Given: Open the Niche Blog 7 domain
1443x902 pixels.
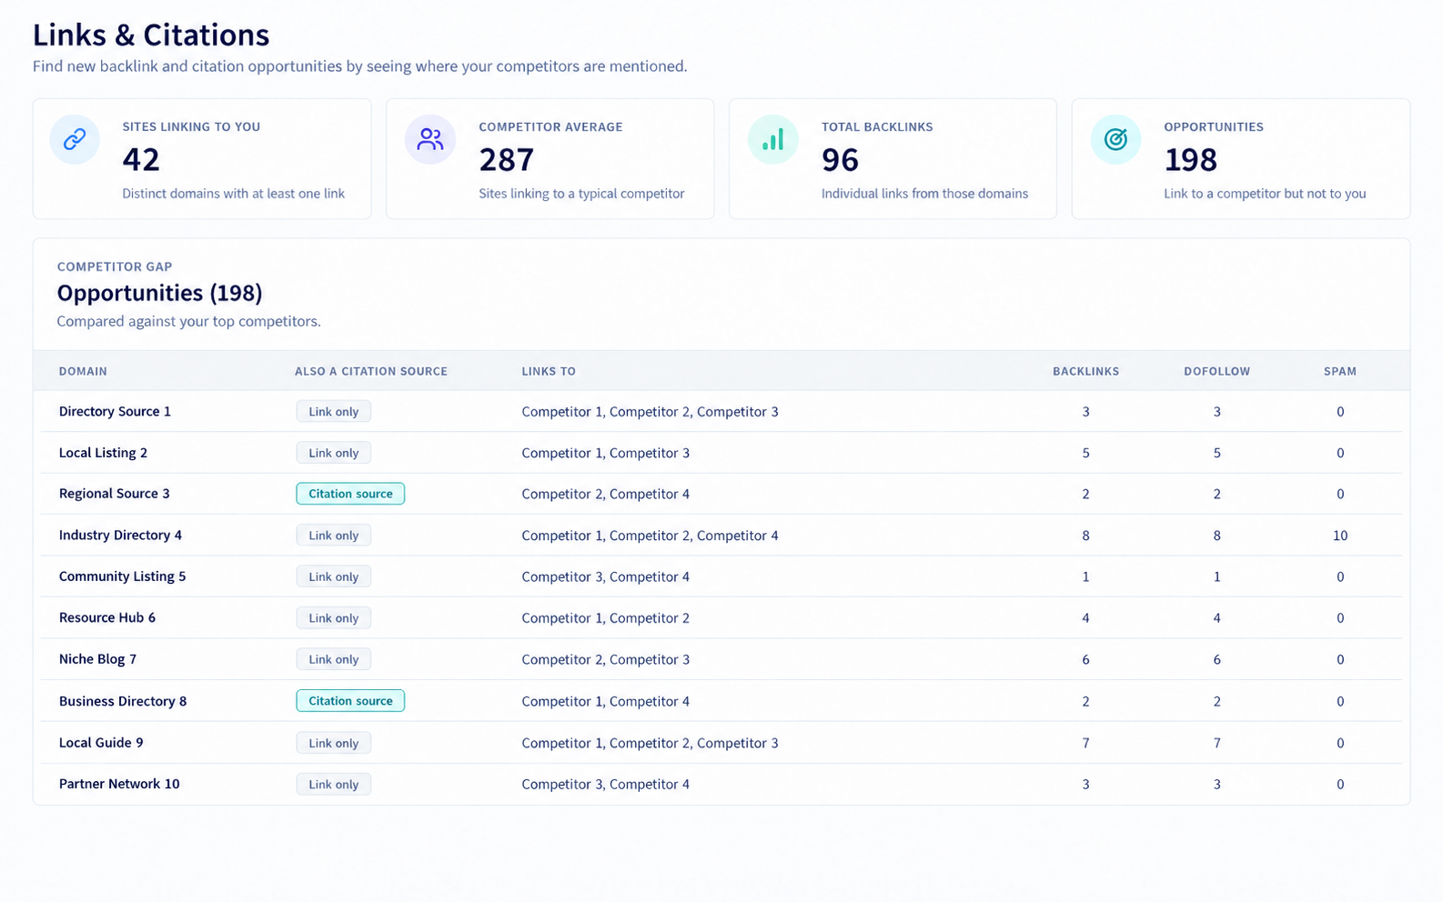Looking at the screenshot, I should (97, 659).
